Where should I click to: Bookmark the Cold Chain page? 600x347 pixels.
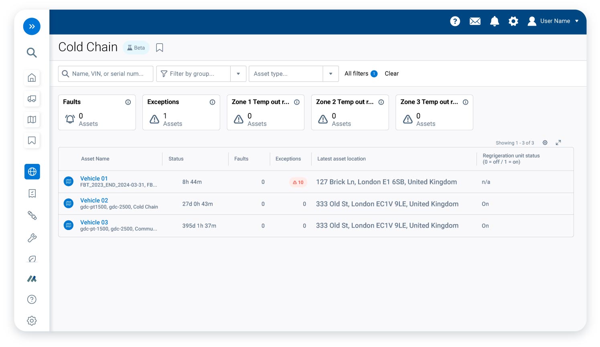159,47
